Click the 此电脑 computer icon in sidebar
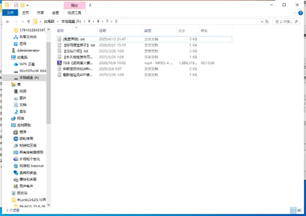The width and height of the screenshot is (306, 216). (13, 57)
